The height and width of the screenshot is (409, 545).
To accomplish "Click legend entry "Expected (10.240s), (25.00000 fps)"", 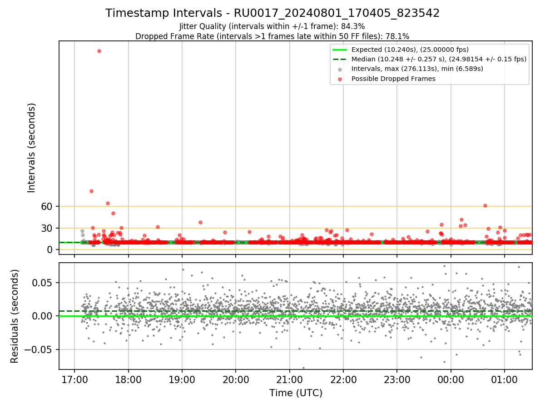I will pos(410,50).
